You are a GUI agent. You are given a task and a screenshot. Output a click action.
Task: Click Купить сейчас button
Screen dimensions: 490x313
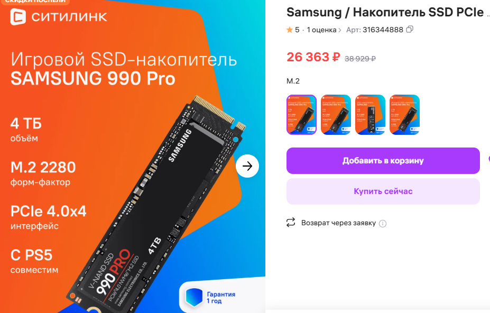(x=383, y=191)
